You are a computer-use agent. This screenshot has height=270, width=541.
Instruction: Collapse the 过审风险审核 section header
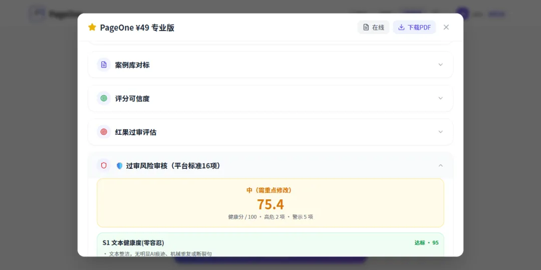(x=270, y=165)
